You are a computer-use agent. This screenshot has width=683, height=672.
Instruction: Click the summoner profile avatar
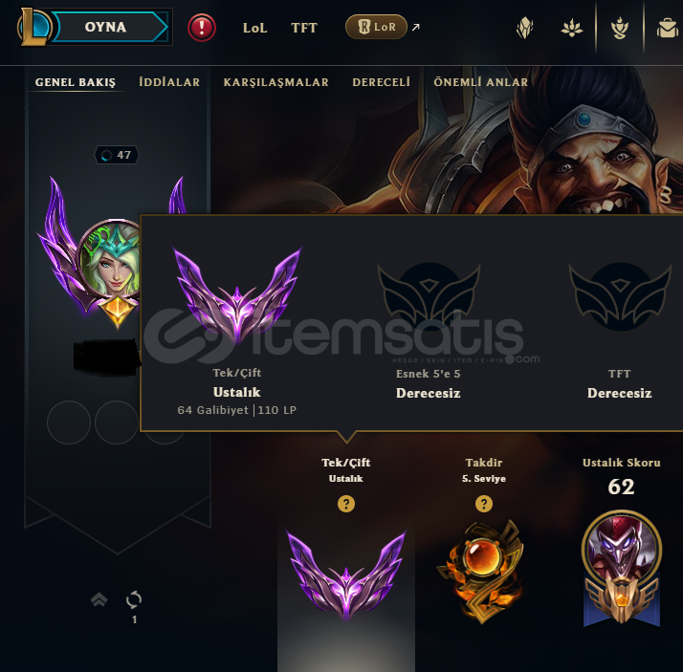110,258
